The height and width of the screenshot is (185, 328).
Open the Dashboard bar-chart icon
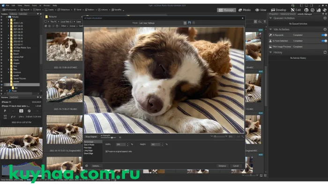pyautogui.click(x=318, y=10)
